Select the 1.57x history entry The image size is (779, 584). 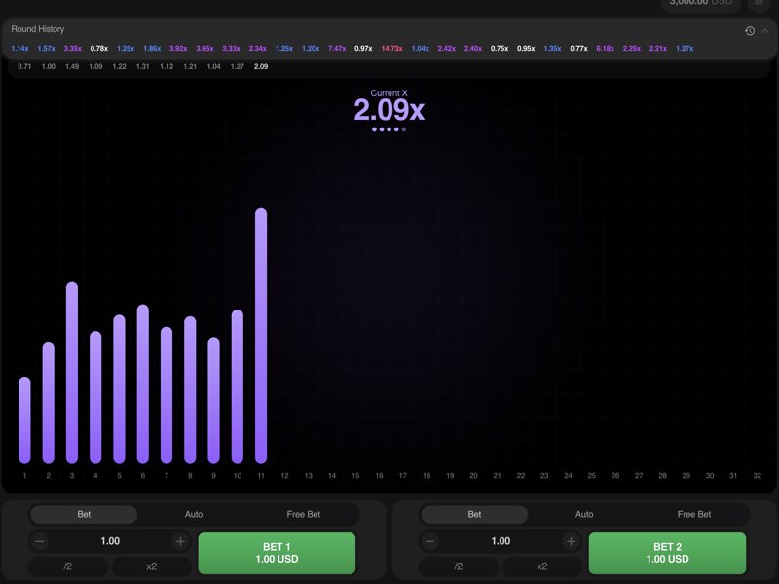pyautogui.click(x=46, y=48)
